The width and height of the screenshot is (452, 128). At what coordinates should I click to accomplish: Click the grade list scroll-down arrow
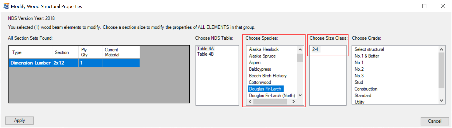click(441, 101)
